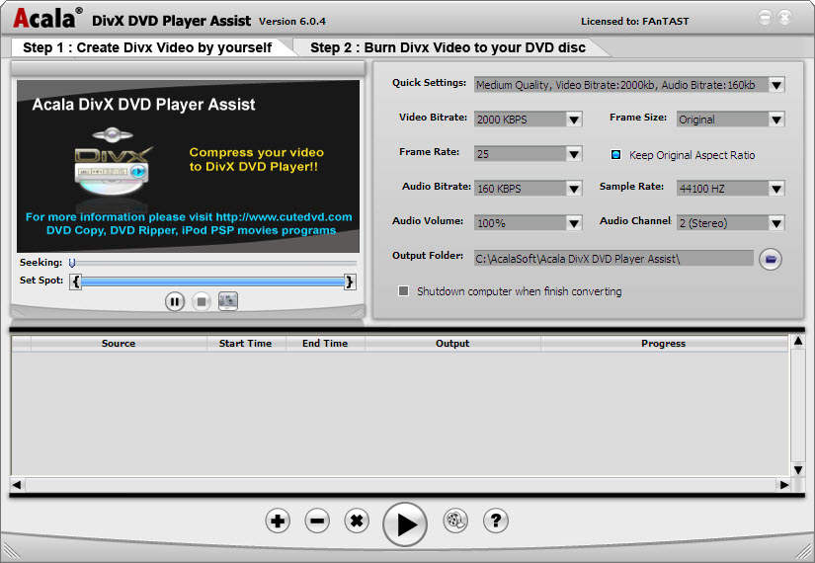Click the file list scroll right arrow

(783, 485)
